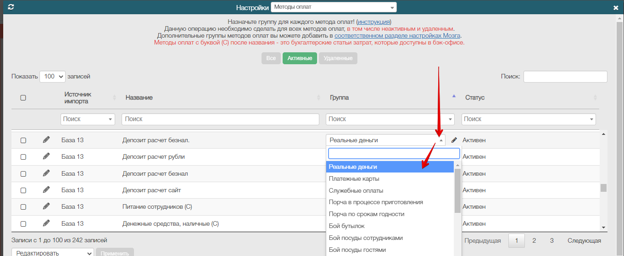Click the Питание сотрудников (С) name cell

tap(157, 207)
